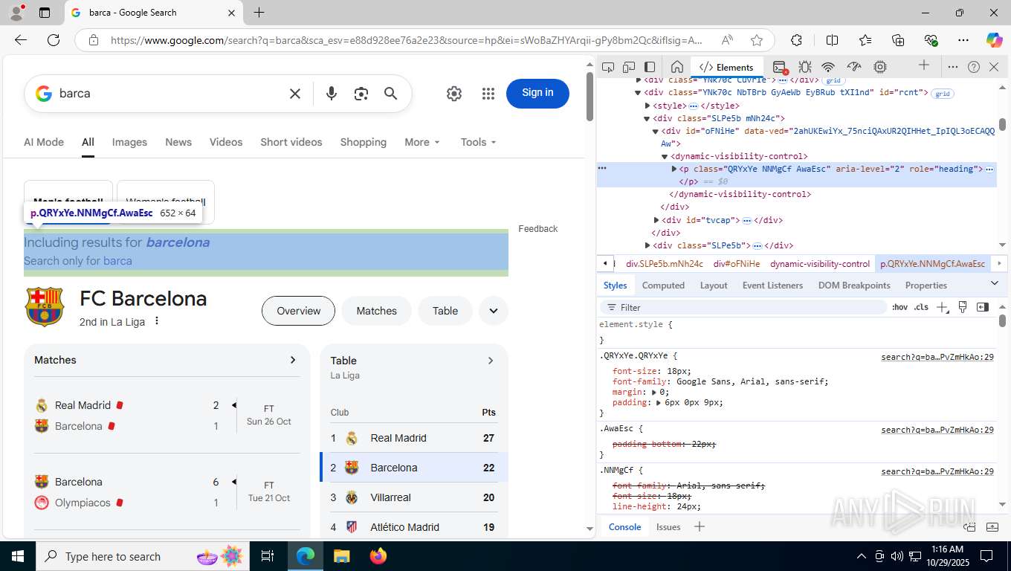Expand the padding shorthand property triangle
Screen dimensions: 1011x571
click(659, 402)
